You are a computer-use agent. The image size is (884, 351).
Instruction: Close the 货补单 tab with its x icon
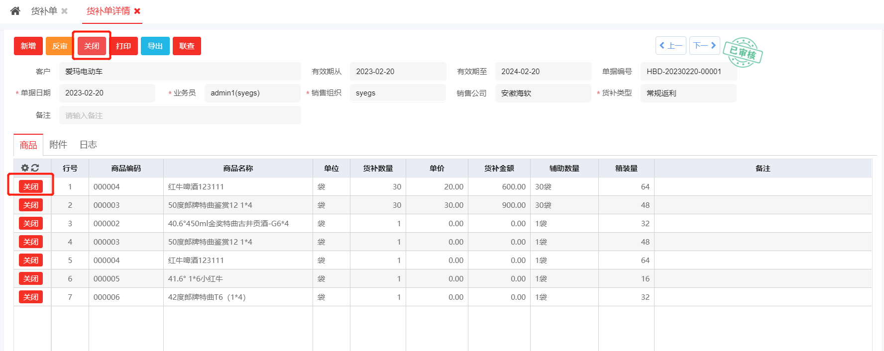tap(64, 11)
